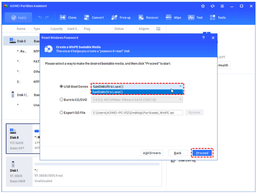Maximize the AOMEI Partition Assistant window
This screenshot has width=257, height=194.
(x=242, y=6)
